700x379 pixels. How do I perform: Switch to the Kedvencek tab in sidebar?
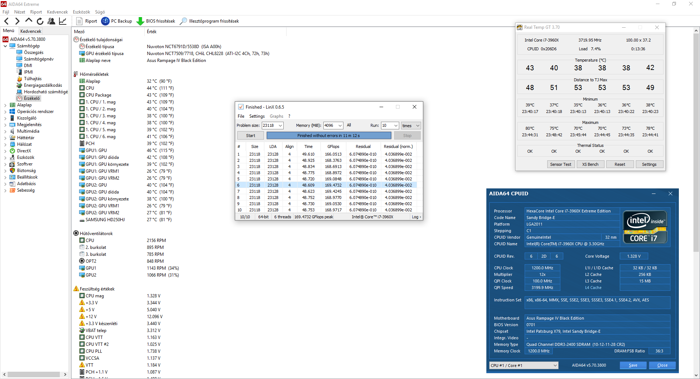31,31
